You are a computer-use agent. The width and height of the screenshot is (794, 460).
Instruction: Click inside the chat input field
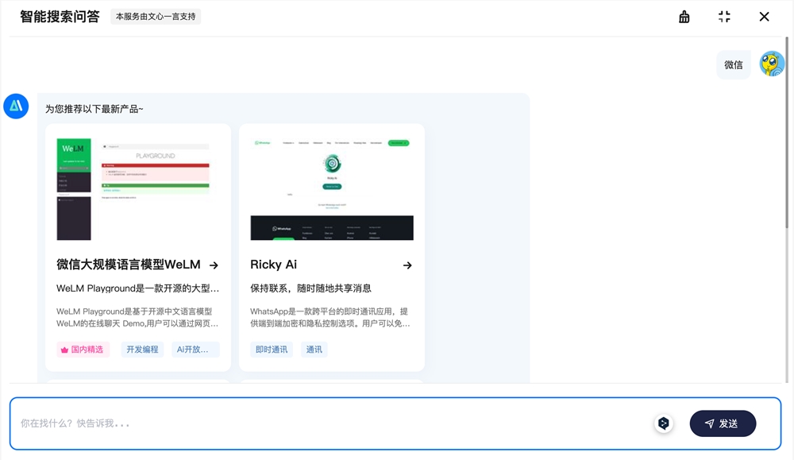[318, 423]
